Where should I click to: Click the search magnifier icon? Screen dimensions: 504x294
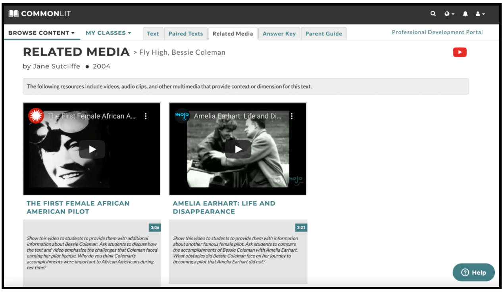pos(433,14)
